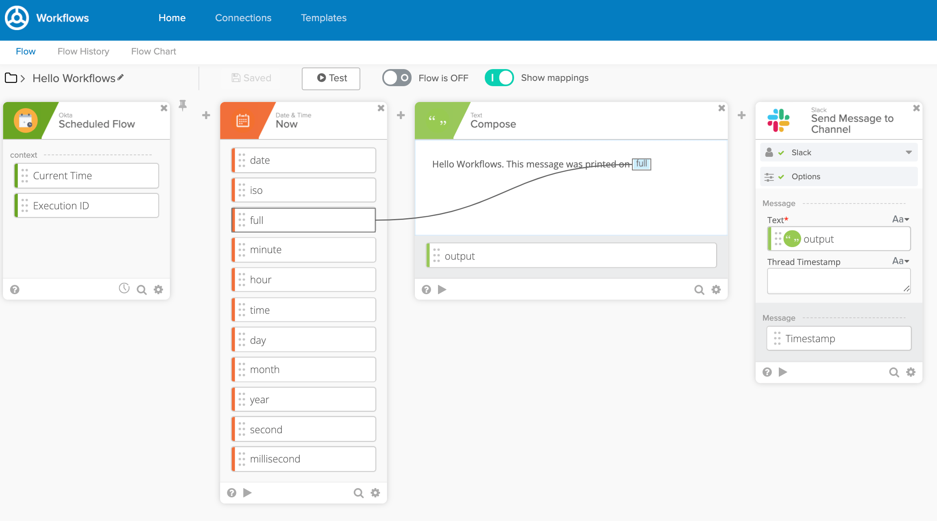Edit flow name with pencil icon
937x521 pixels.
[120, 77]
